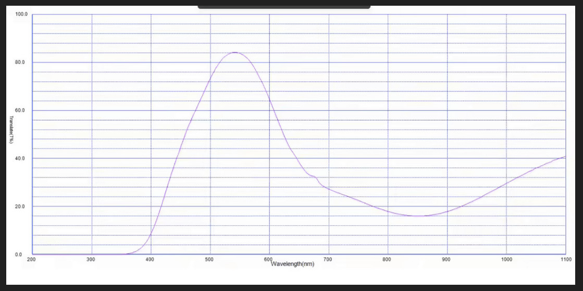The width and height of the screenshot is (583, 291).
Task: Click the 900 x-axis label
Action: pyautogui.click(x=447, y=259)
